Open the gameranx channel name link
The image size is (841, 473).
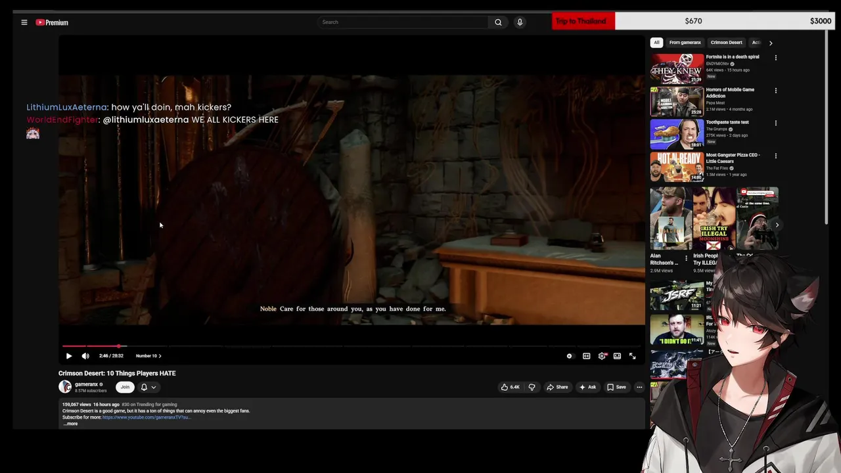pos(86,384)
